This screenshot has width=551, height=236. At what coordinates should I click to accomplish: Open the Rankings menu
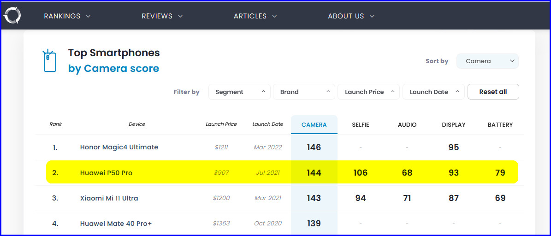coord(67,16)
